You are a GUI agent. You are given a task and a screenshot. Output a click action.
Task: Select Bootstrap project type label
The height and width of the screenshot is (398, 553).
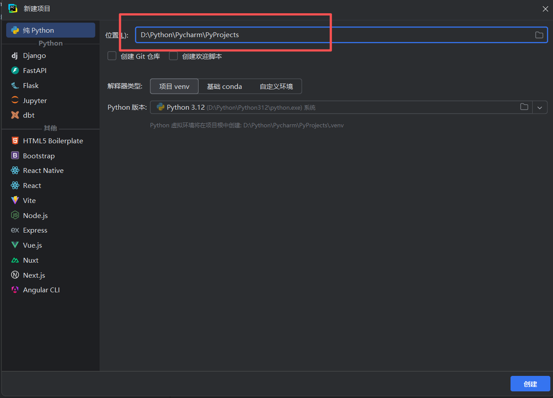click(x=39, y=156)
